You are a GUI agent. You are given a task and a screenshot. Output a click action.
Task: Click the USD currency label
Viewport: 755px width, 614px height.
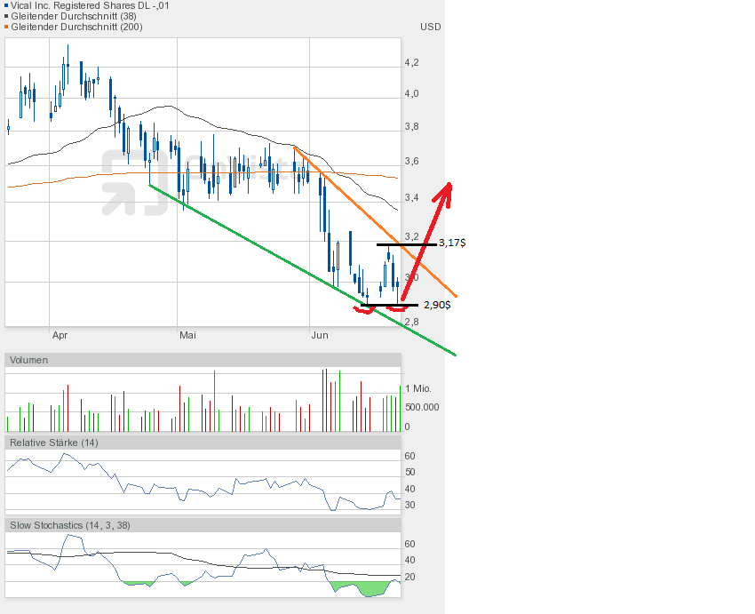[430, 27]
